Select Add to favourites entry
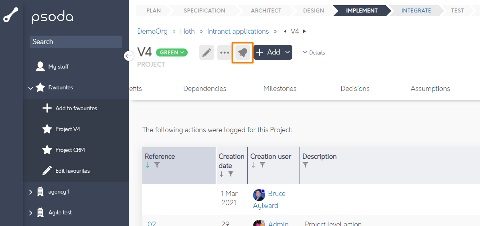 pos(76,108)
